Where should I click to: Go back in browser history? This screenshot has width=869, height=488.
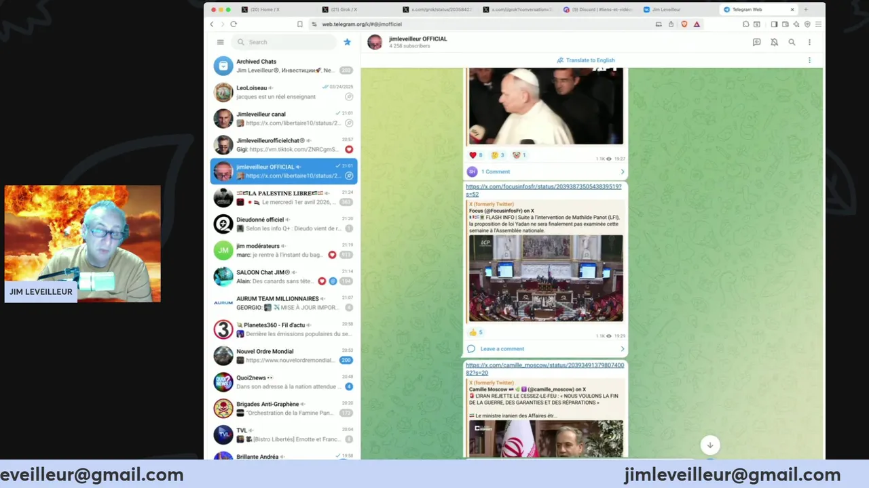coord(212,24)
